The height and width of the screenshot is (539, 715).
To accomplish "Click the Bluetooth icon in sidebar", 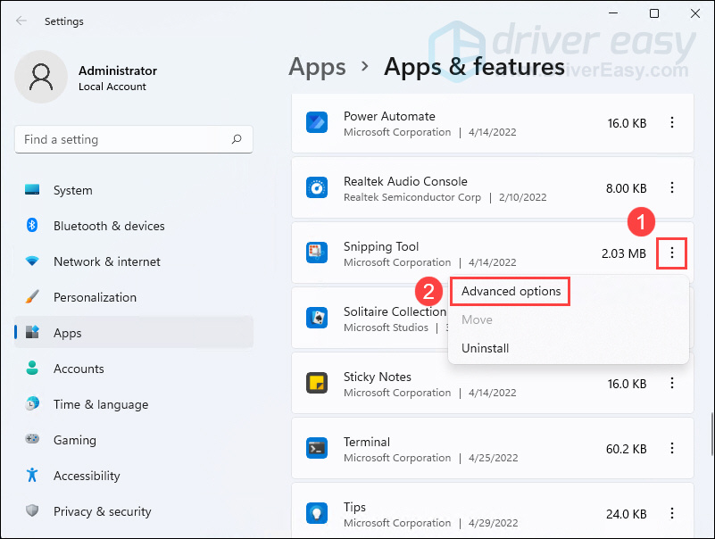I will (32, 225).
